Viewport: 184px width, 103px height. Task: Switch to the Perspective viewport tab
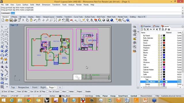pyautogui.click(x=24, y=87)
